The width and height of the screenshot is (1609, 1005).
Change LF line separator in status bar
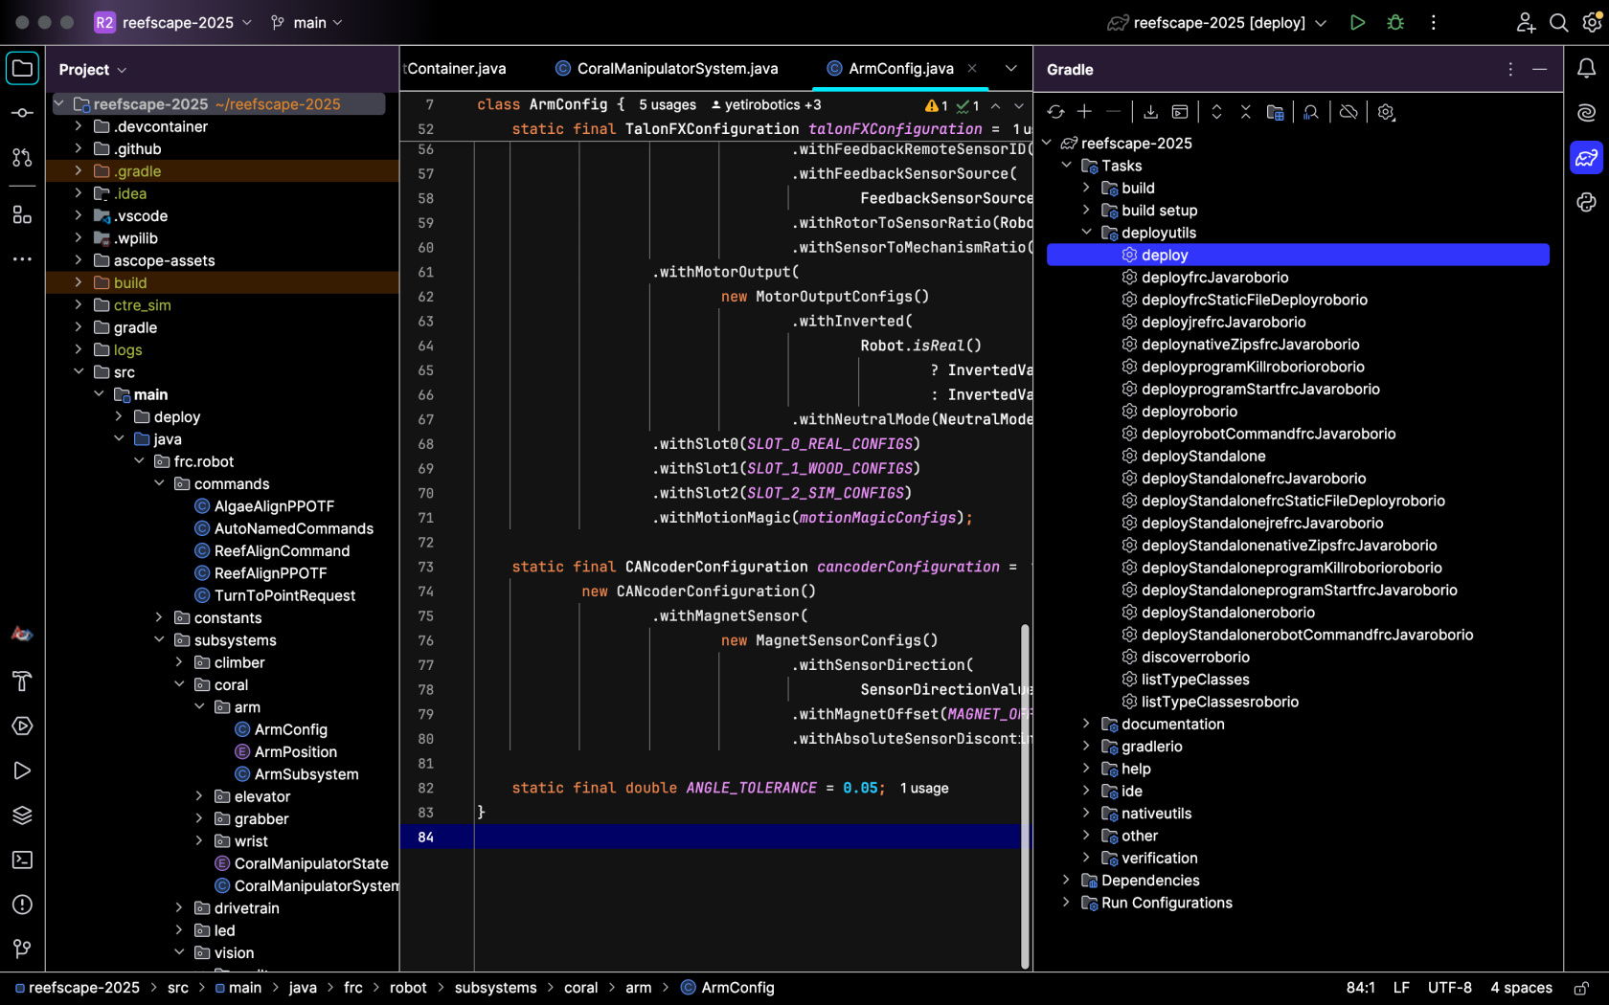(1401, 988)
